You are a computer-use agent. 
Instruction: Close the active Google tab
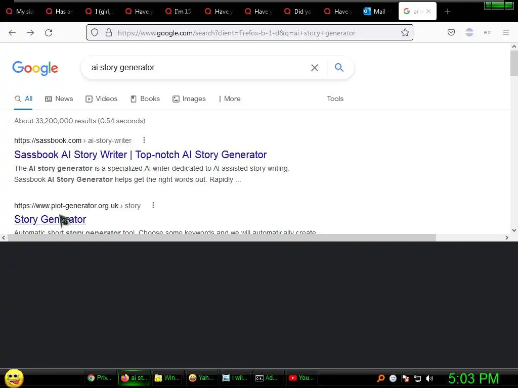click(x=428, y=11)
